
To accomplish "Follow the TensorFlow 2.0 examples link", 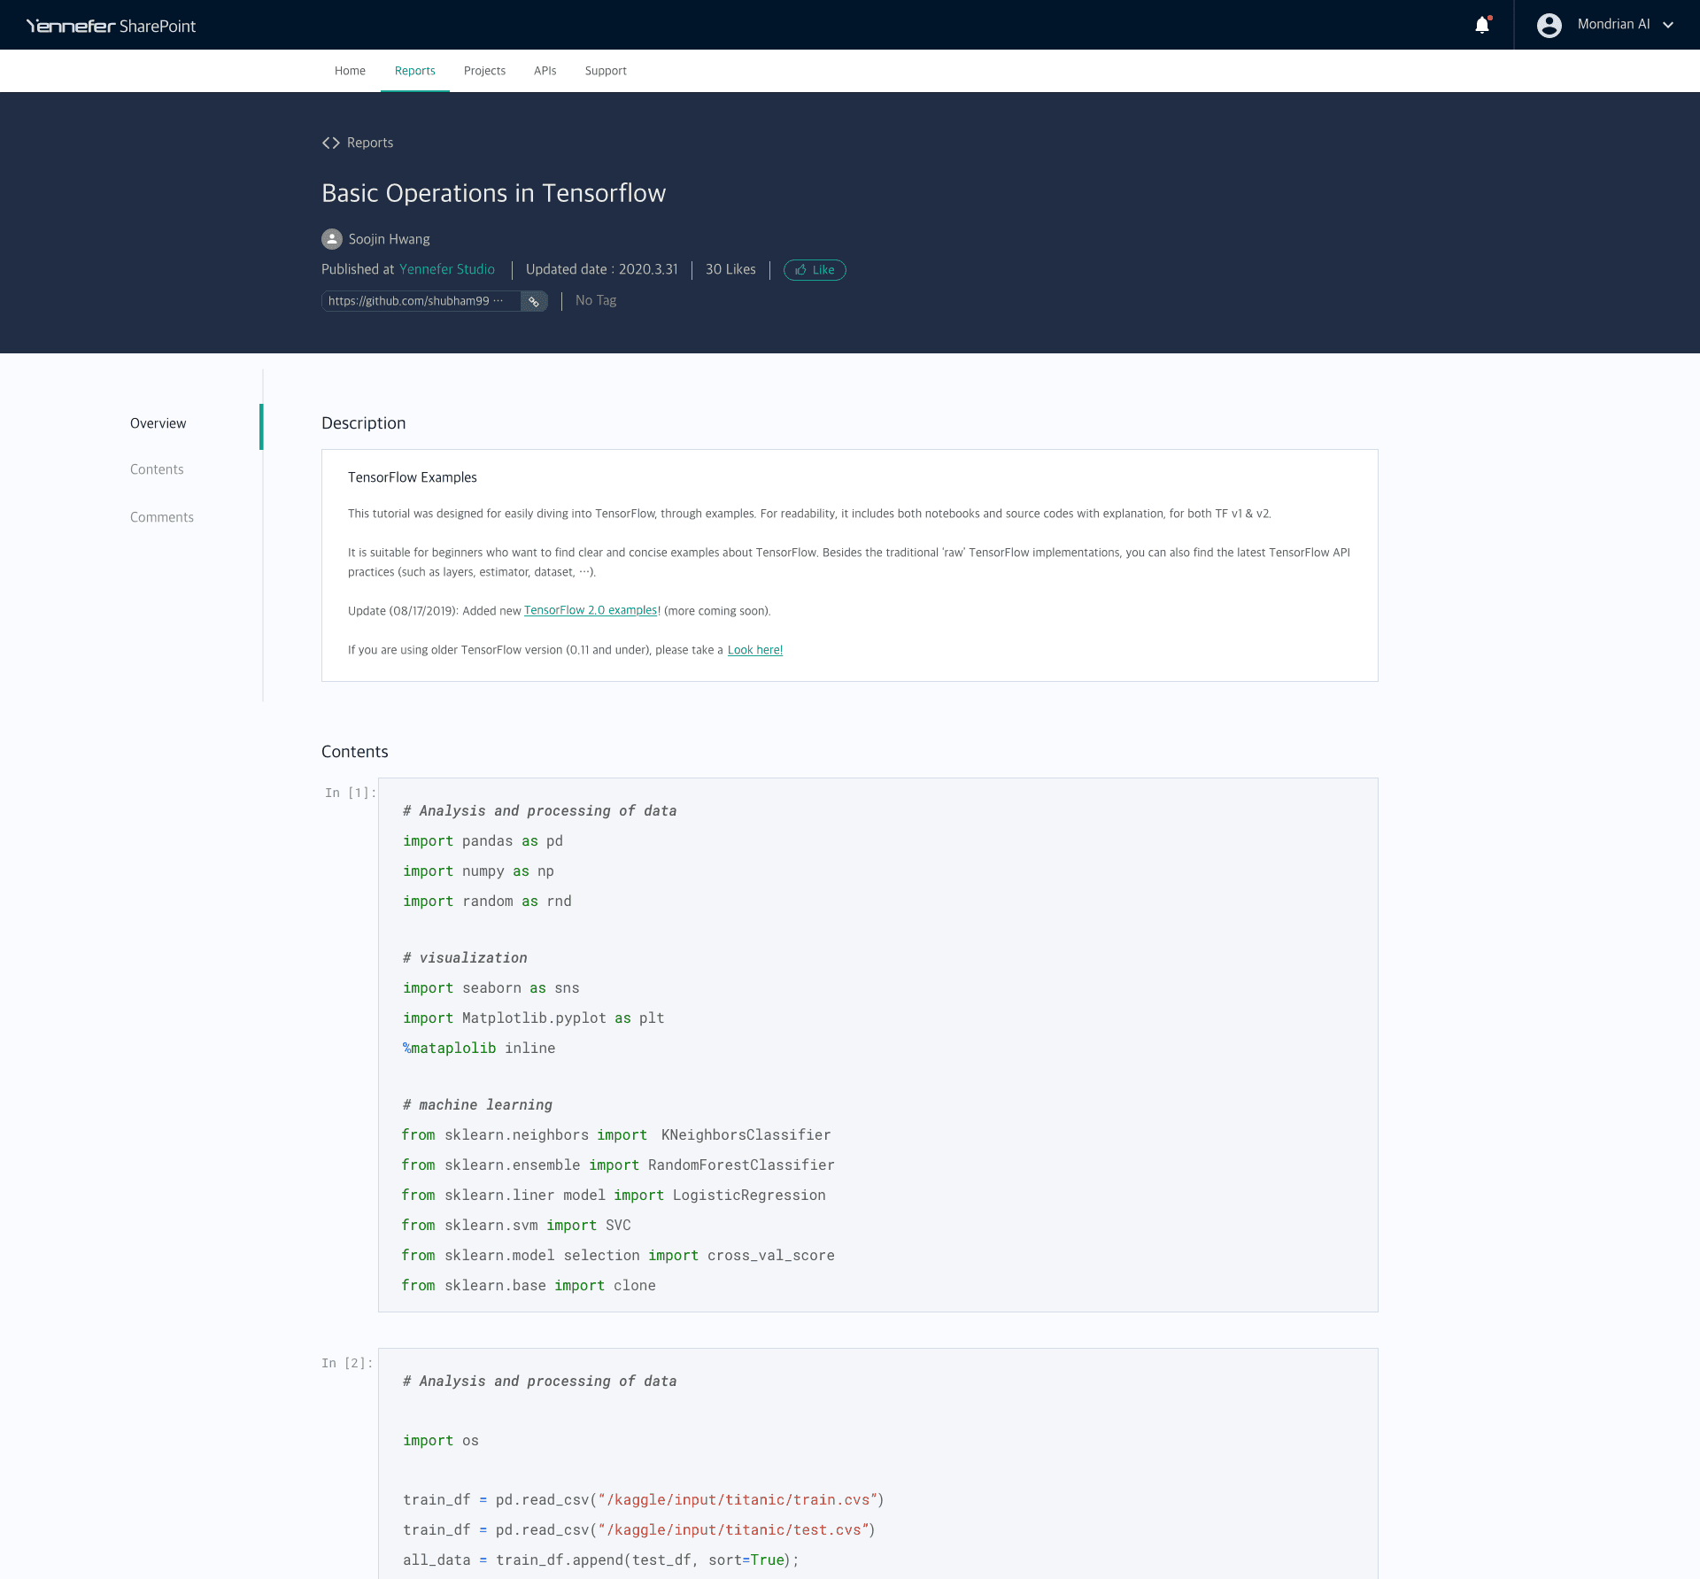I will [590, 610].
